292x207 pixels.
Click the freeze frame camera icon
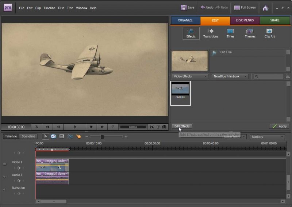point(164,127)
